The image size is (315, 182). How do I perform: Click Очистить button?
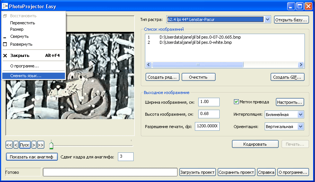pos(199,77)
